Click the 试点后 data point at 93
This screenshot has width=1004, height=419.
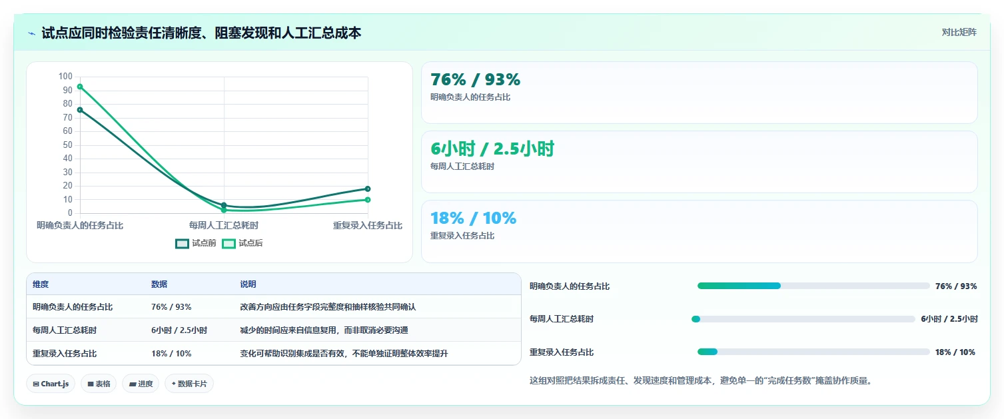[80, 87]
